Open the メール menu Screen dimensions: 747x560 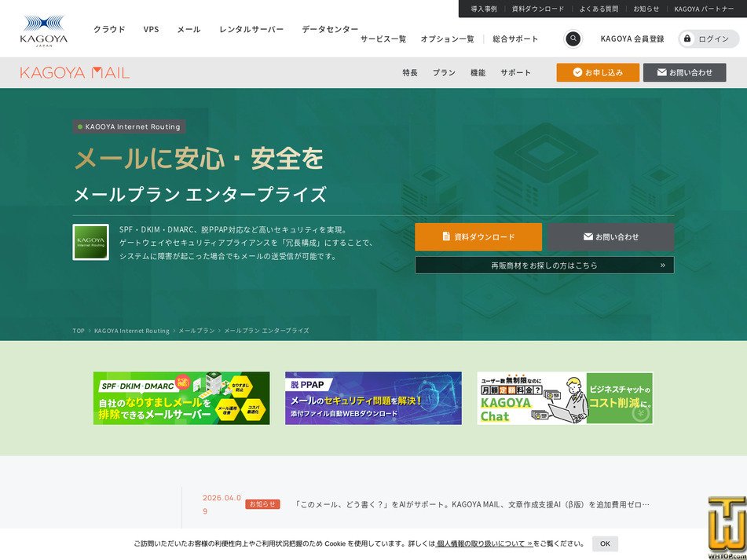(x=189, y=29)
